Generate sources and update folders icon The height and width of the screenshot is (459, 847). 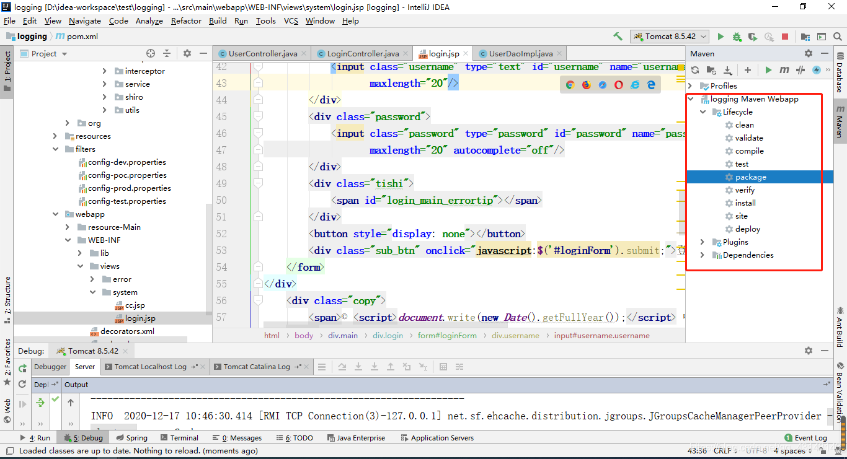point(711,70)
